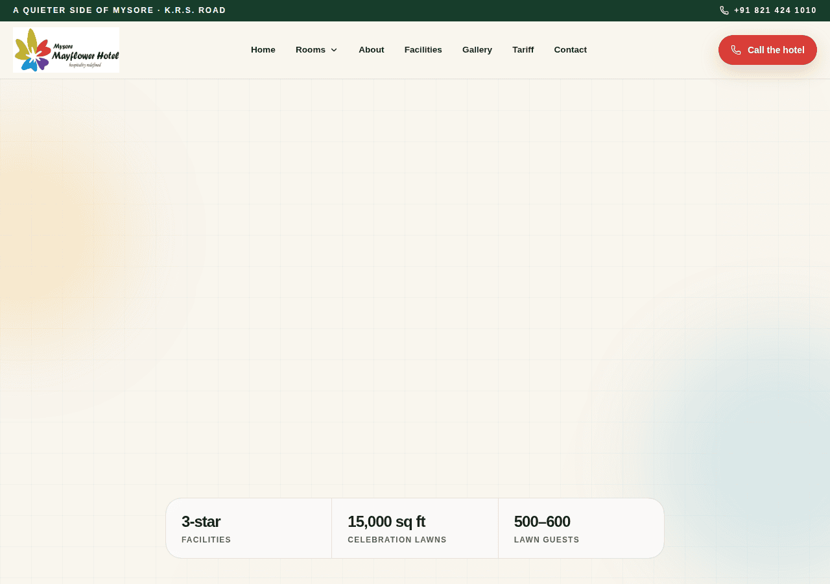Click phone icon inside Call the hotel button

[x=736, y=50]
